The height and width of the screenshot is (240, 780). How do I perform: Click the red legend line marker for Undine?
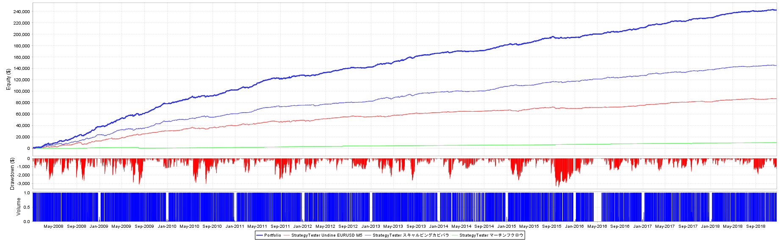point(287,235)
